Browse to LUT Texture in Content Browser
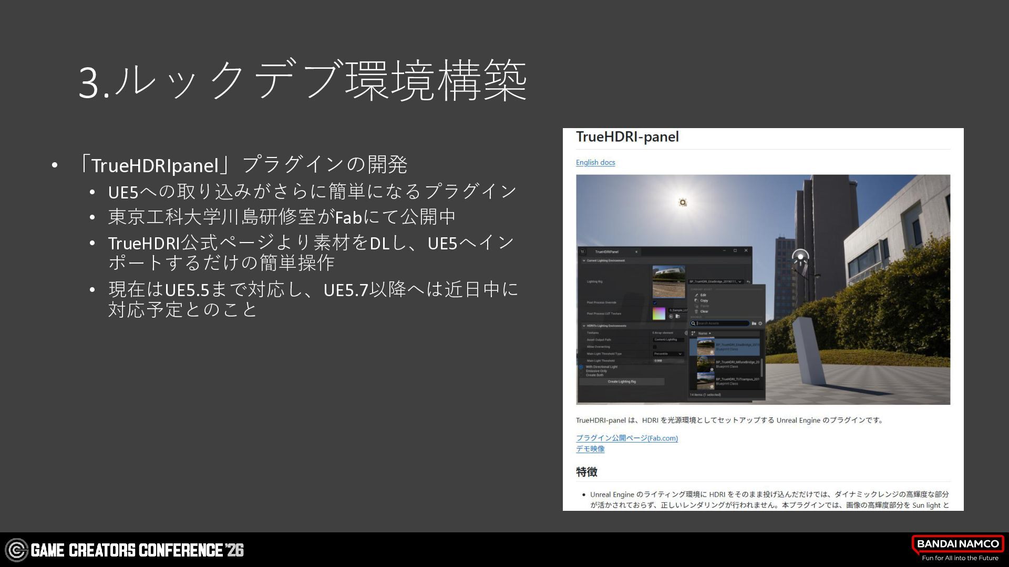The width and height of the screenshot is (1009, 567). [677, 317]
